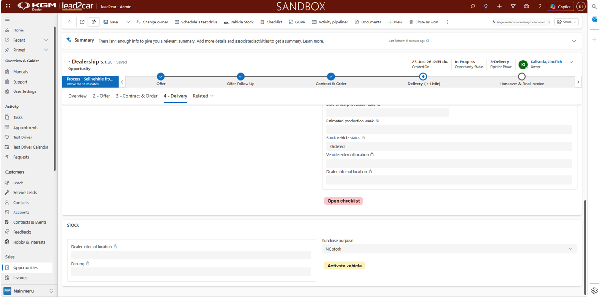Expand the Recent section in sidebar
The width and height of the screenshot is (601, 297).
click(x=46, y=40)
